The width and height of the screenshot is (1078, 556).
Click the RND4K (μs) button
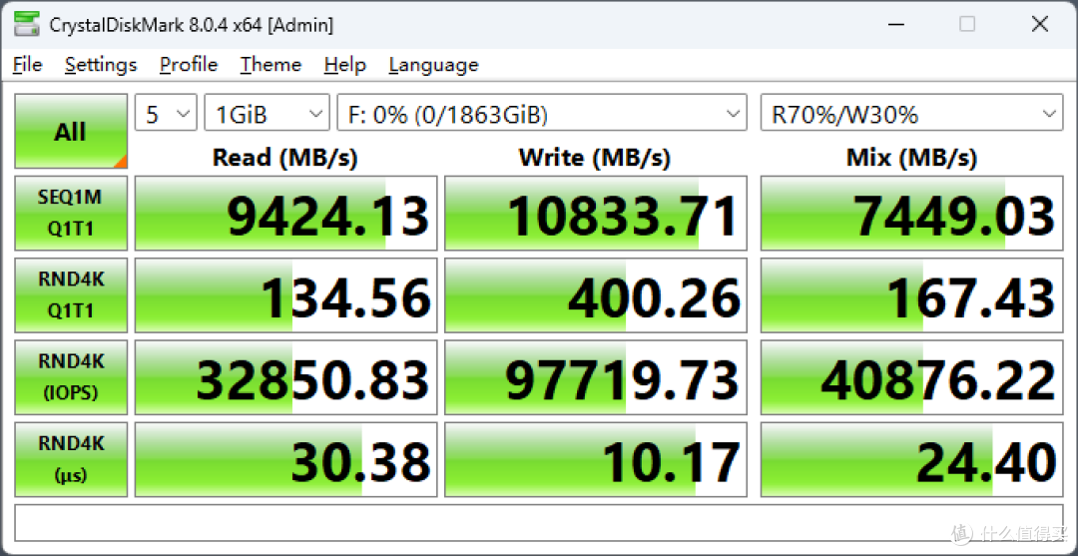(x=71, y=460)
